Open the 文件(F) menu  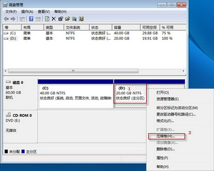click(11, 12)
